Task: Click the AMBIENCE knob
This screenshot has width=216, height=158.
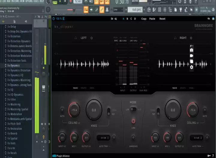Action: click(133, 138)
